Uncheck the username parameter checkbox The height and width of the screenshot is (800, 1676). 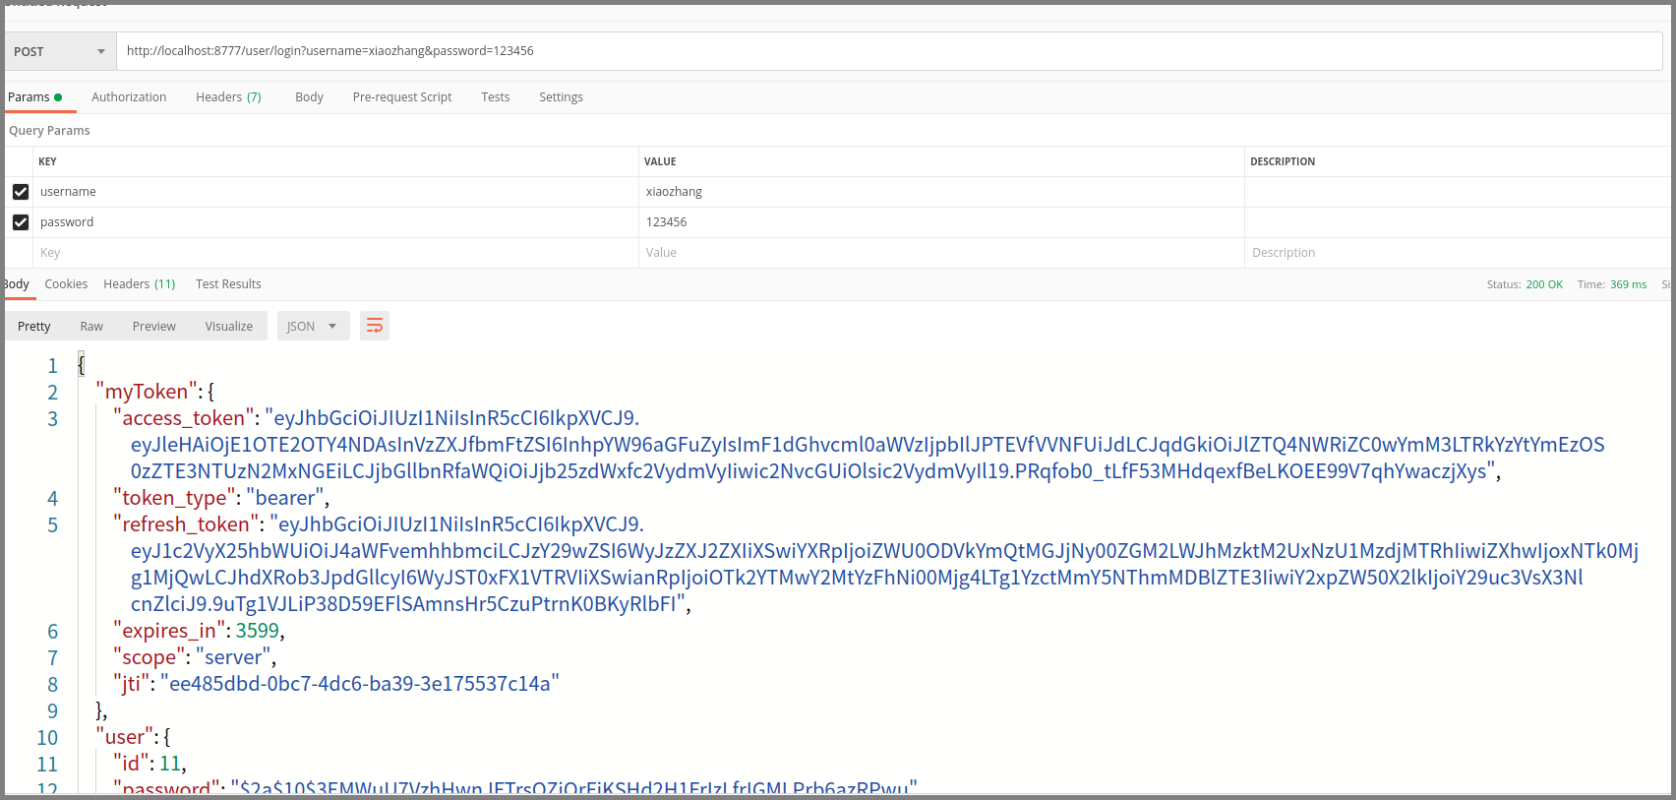point(21,192)
